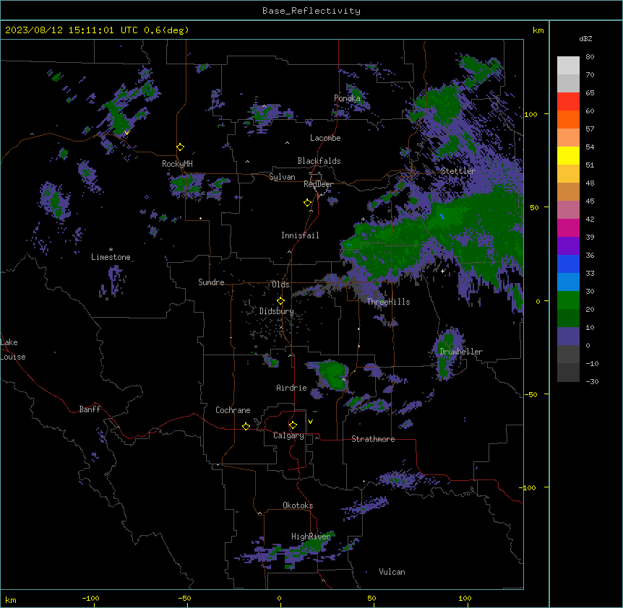Choose the purple 36-39 dBZ swatch

point(568,246)
